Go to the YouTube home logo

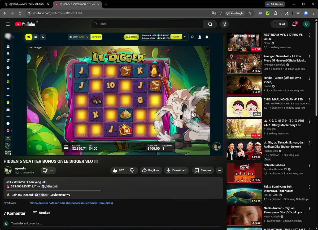point(25,24)
